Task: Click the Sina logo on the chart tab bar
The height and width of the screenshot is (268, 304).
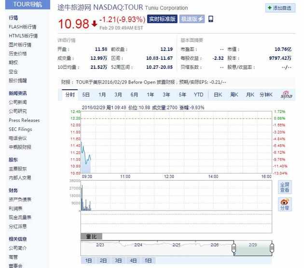Action: (287, 94)
